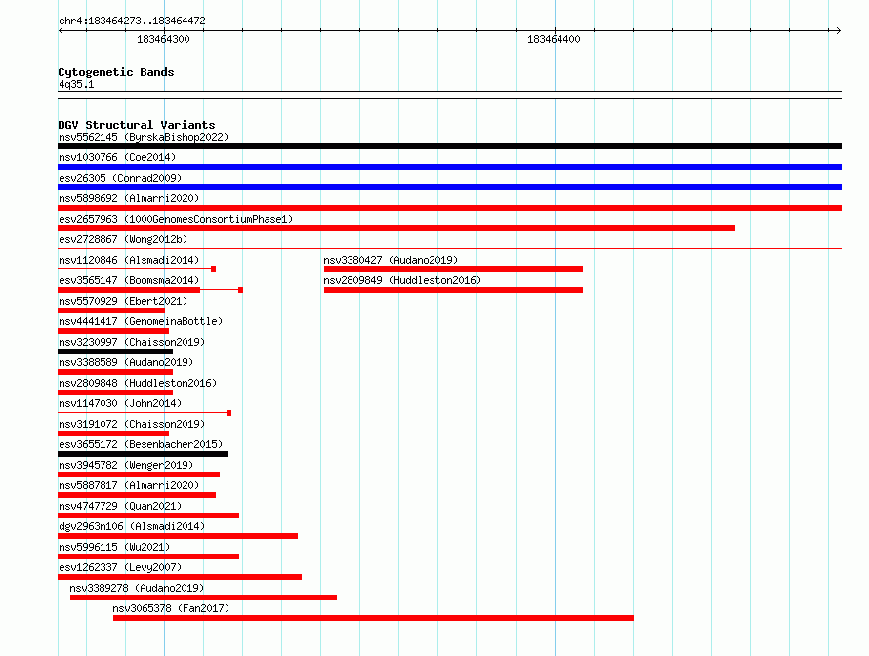Open the nsv1030766 (Coe2014) label
The width and height of the screenshot is (869, 656).
(x=117, y=157)
